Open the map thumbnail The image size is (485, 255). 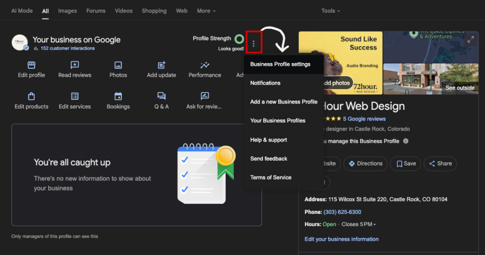pos(431,47)
